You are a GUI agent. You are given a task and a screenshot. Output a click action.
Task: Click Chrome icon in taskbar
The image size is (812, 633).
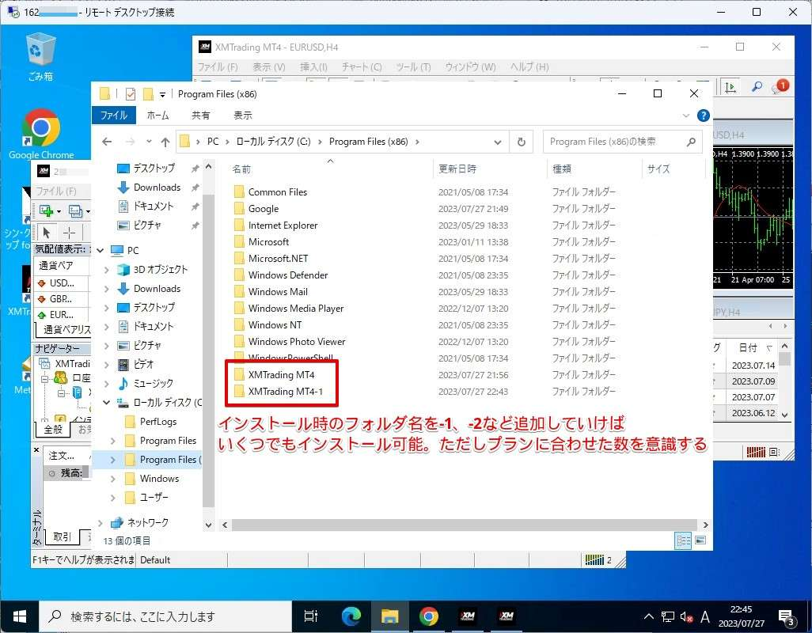click(x=428, y=616)
